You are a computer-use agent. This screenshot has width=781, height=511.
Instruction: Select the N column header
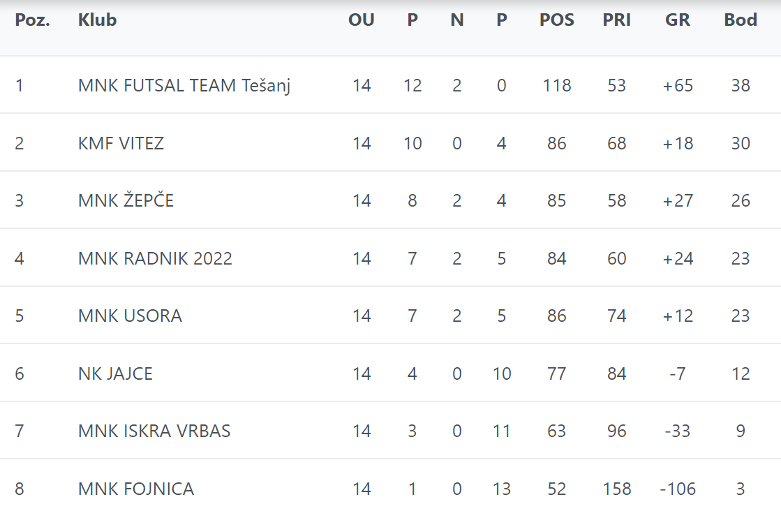point(457,20)
